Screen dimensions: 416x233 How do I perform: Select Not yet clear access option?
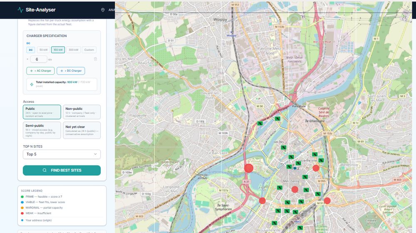(x=82, y=130)
